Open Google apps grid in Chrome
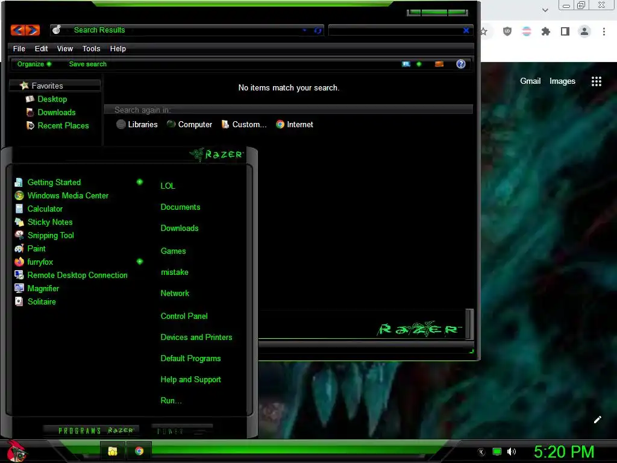617x463 pixels. (x=597, y=81)
